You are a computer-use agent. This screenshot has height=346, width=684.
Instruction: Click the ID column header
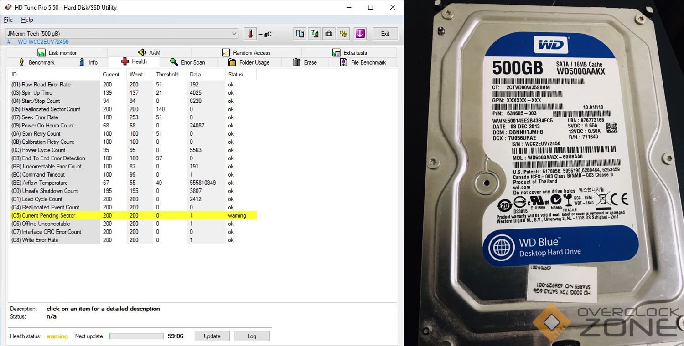point(54,75)
